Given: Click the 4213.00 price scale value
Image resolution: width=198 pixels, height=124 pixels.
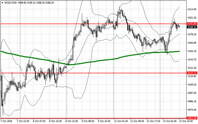Looking at the screenshot, I should tap(192, 9).
